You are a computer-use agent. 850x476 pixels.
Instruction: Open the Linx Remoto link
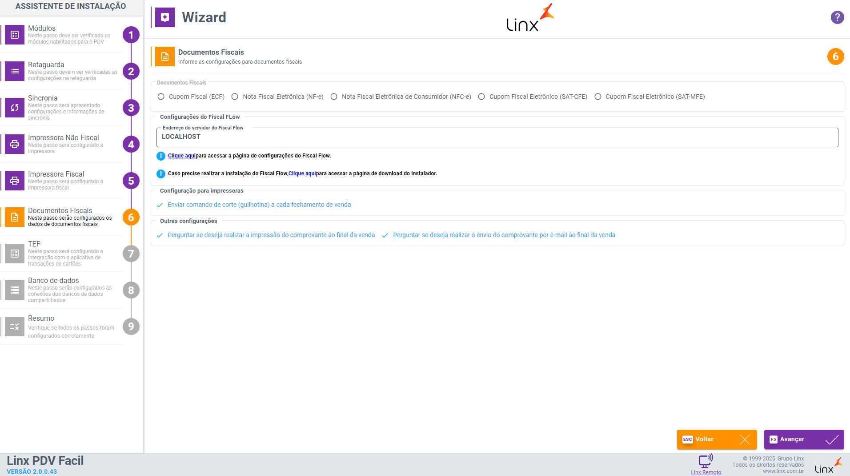706,472
